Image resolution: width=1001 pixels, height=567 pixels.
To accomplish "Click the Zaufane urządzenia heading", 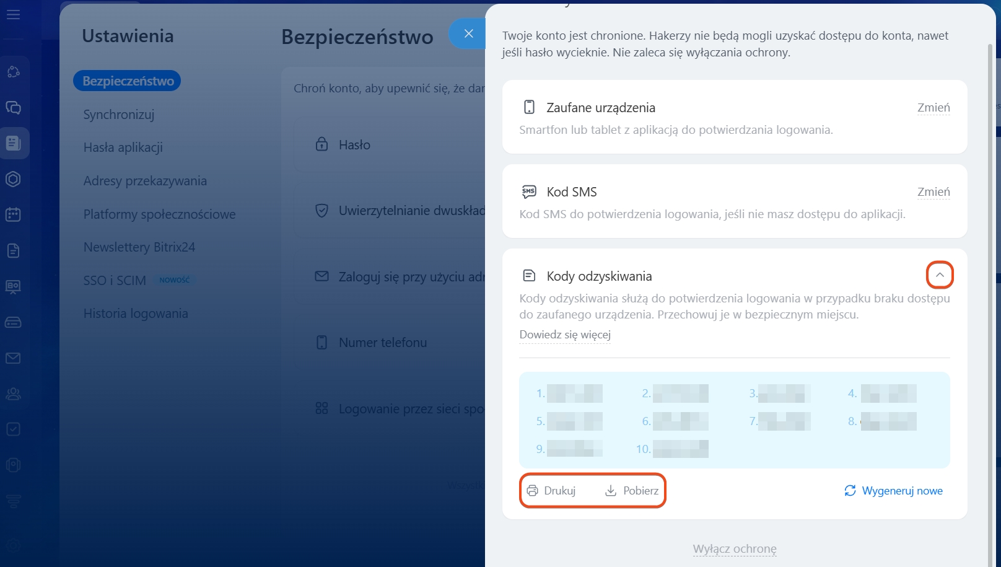I will click(x=601, y=108).
